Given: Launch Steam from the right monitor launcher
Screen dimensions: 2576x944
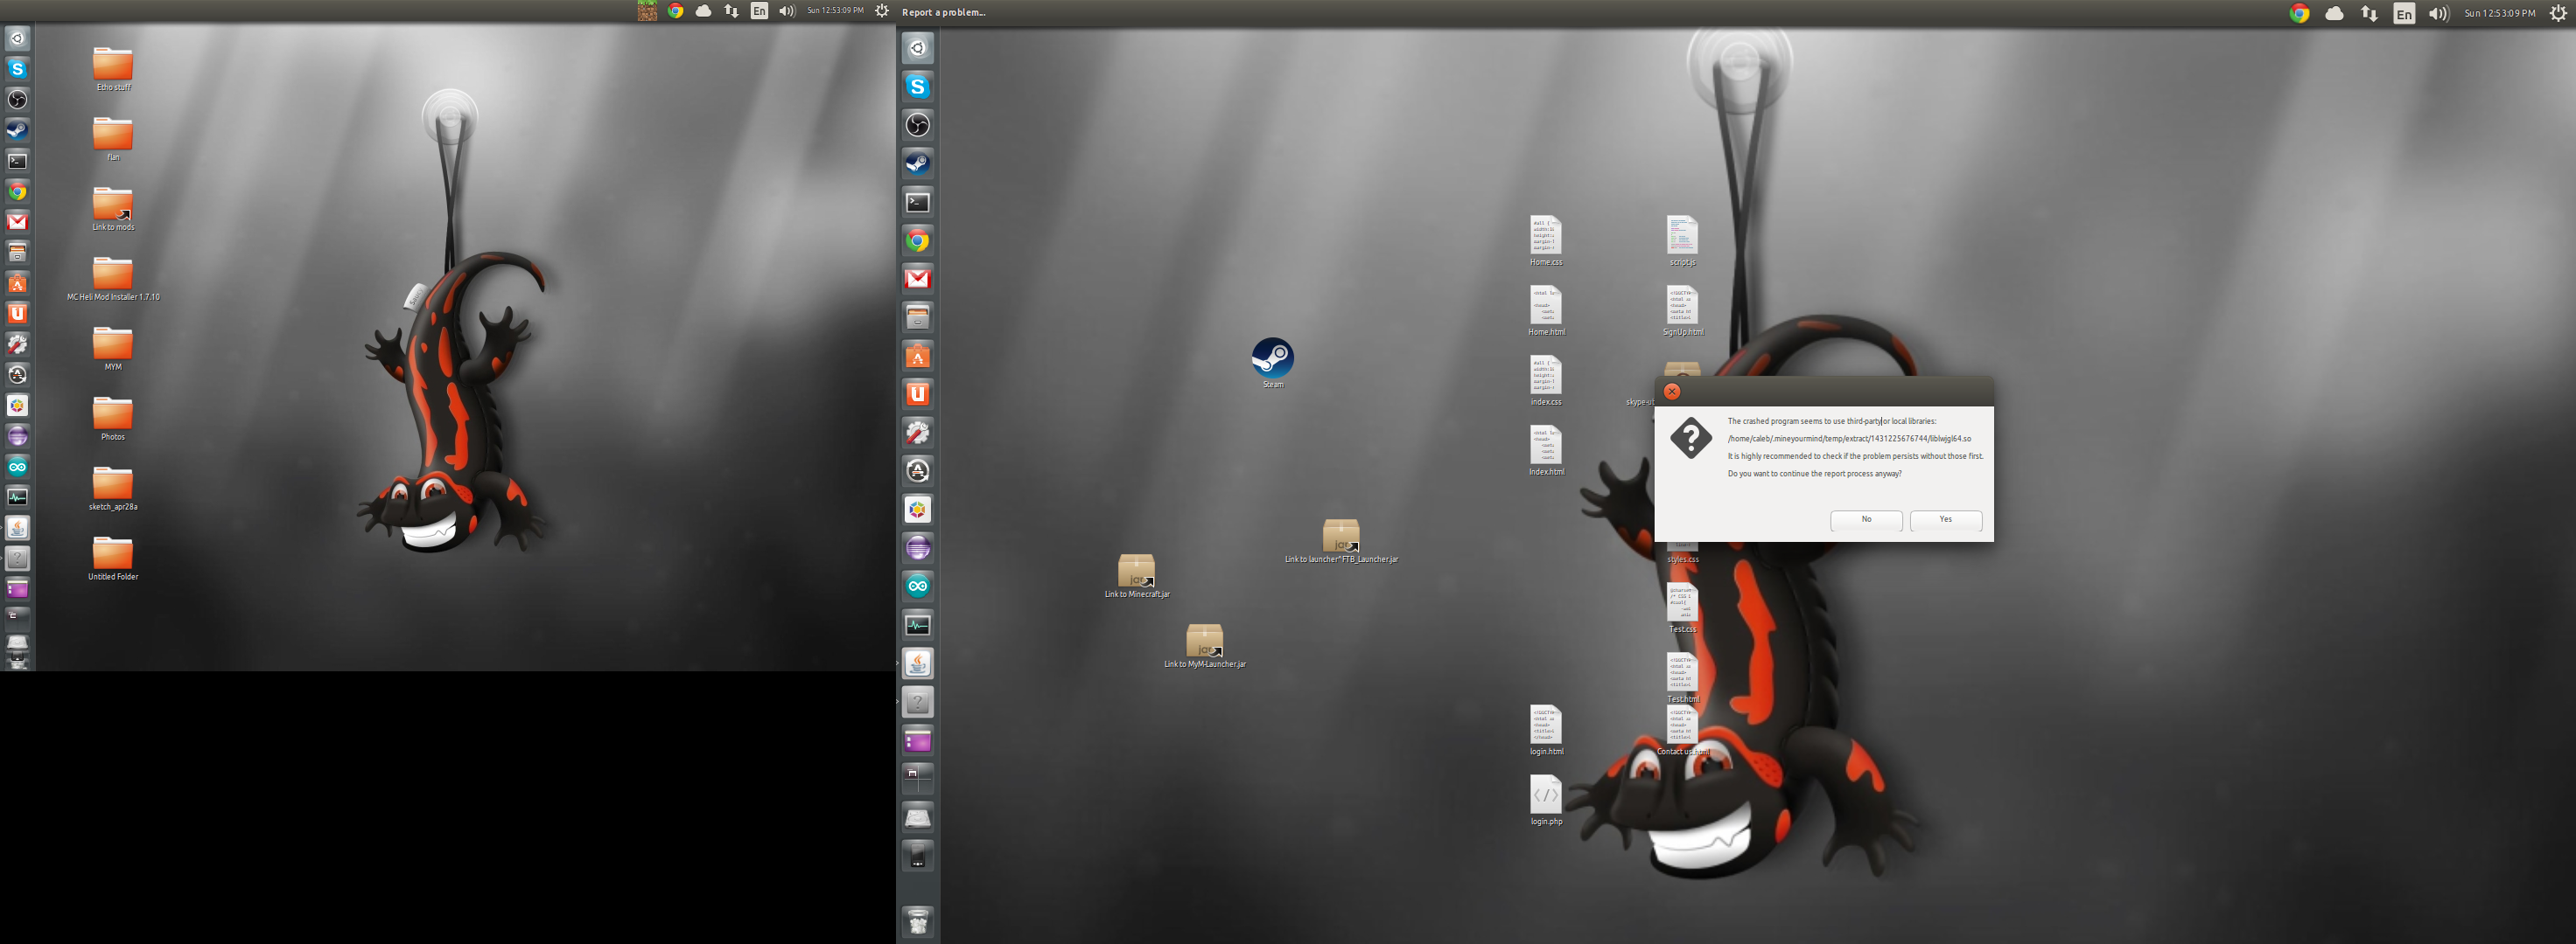Looking at the screenshot, I should click(x=918, y=163).
